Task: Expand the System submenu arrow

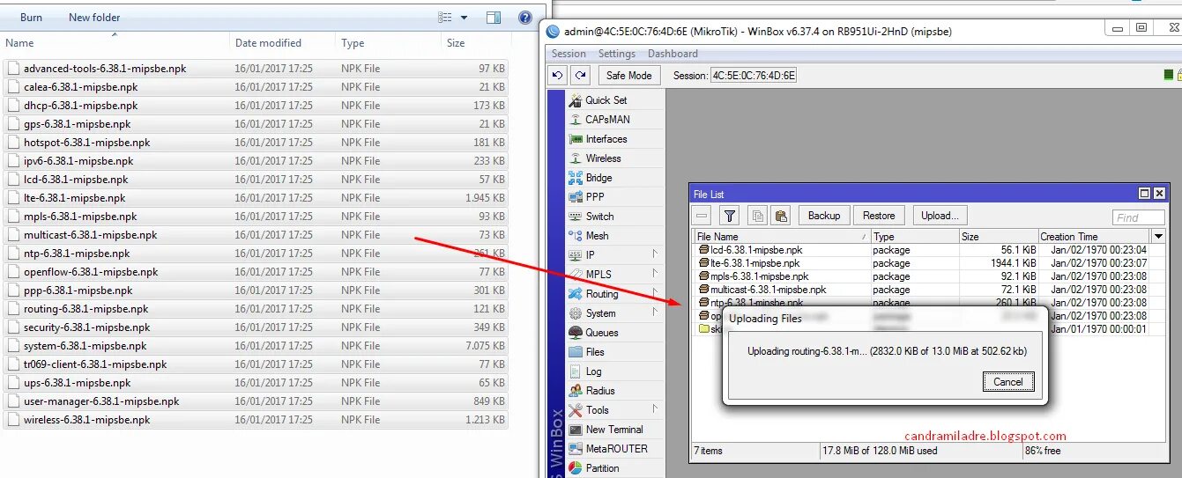Action: pos(655,313)
